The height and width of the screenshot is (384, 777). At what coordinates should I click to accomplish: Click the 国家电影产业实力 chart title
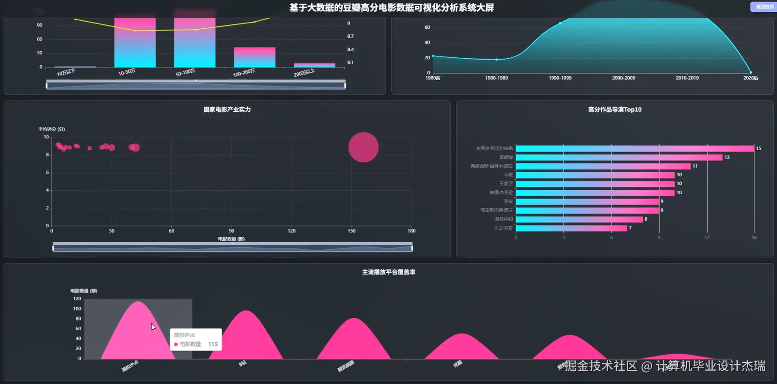pos(227,110)
